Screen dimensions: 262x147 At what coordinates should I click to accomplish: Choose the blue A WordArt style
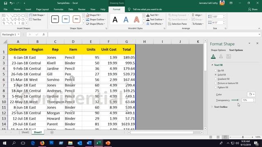pos(126,20)
